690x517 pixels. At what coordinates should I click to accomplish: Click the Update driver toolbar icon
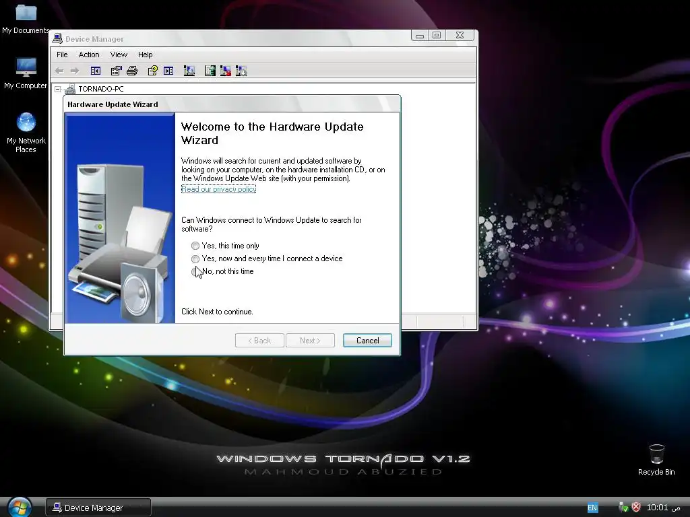(210, 71)
